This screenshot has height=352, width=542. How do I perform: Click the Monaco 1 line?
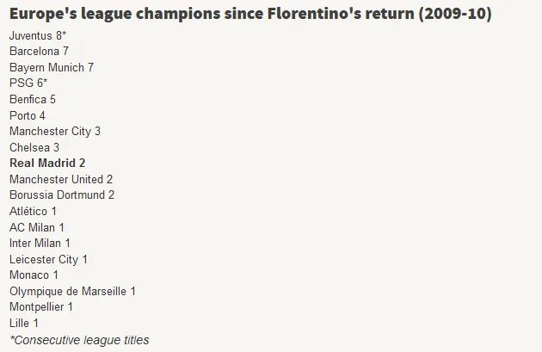point(34,275)
